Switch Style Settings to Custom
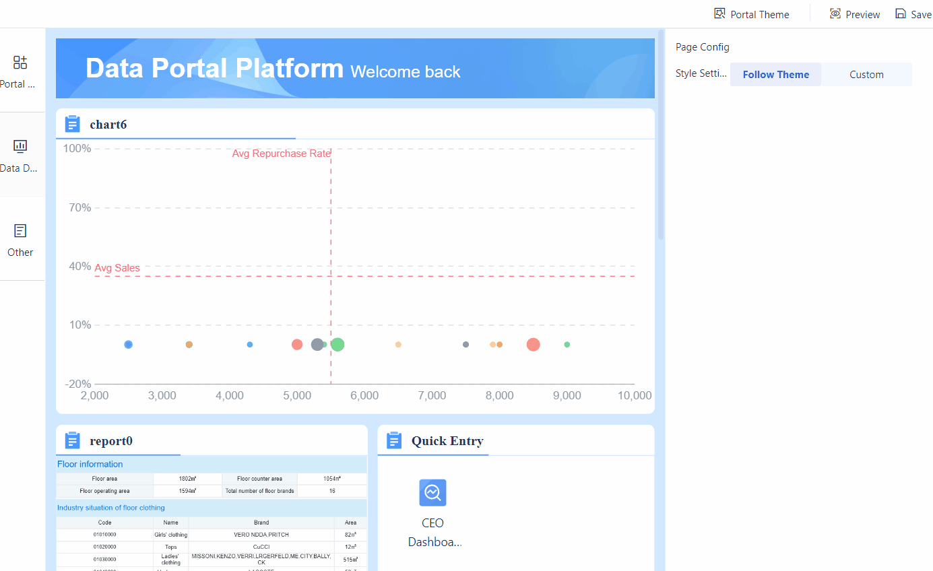 click(x=866, y=74)
